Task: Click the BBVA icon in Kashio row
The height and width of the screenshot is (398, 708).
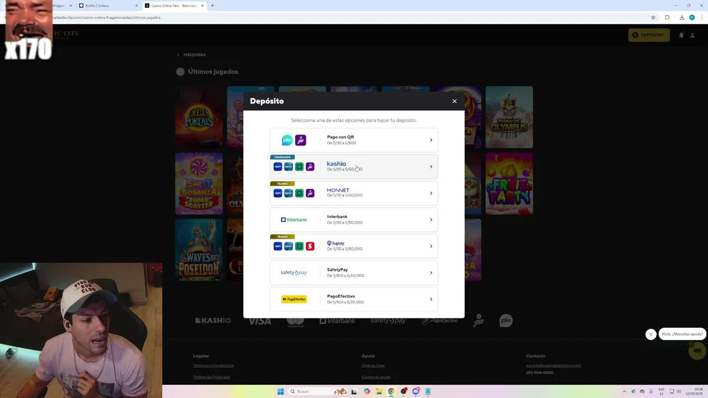Action: click(x=288, y=166)
